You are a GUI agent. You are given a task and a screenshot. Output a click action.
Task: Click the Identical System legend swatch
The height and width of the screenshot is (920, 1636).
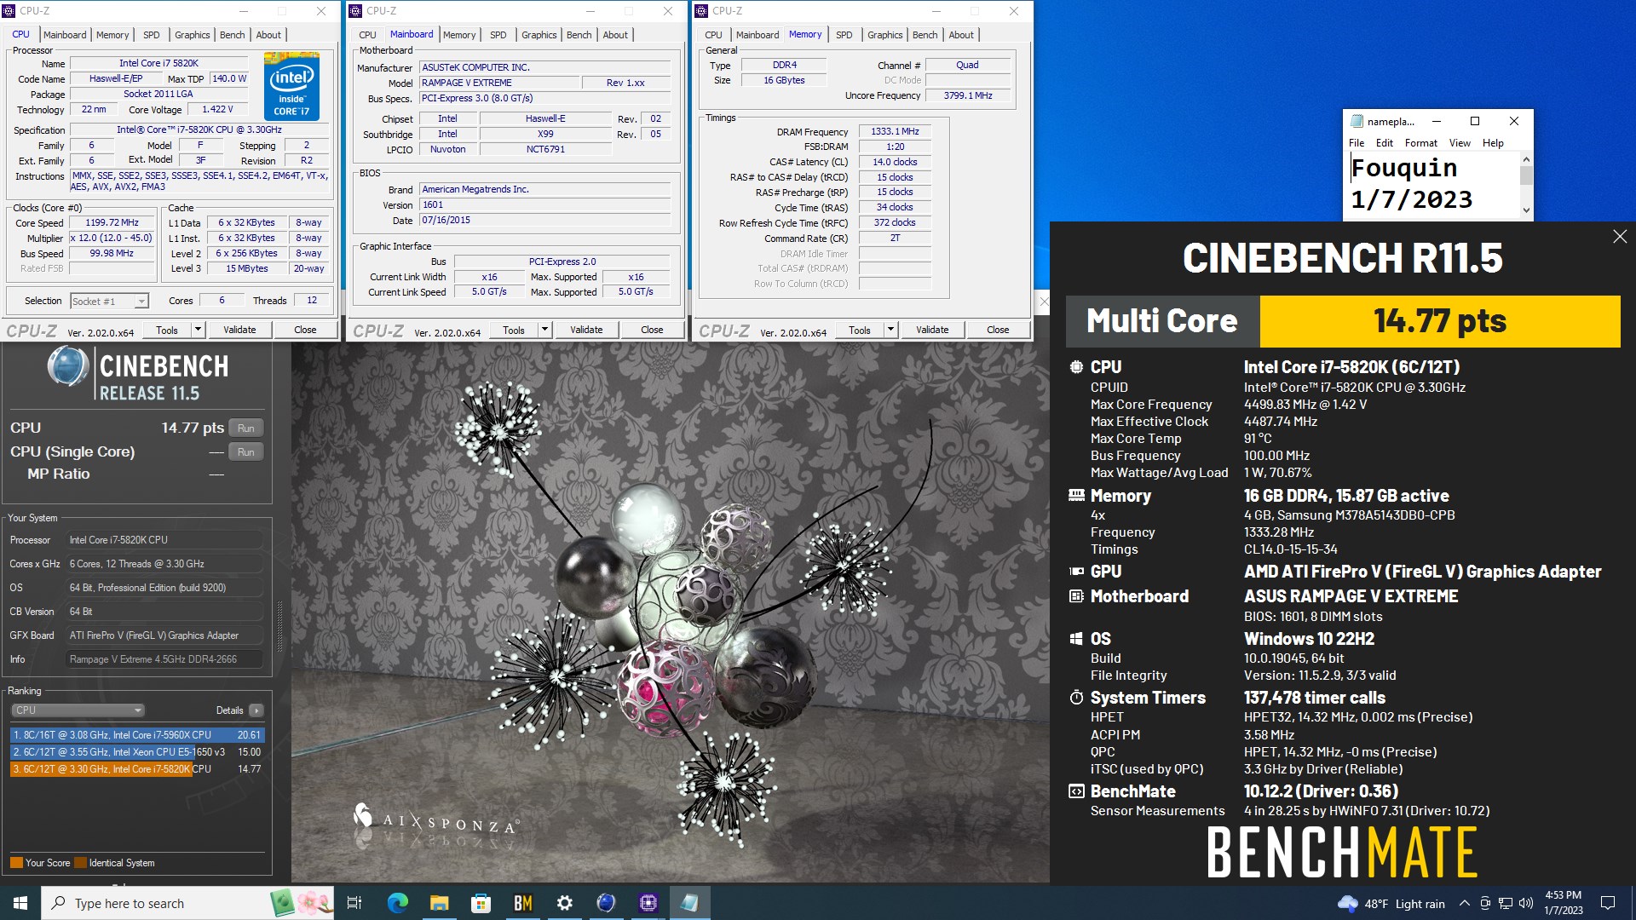point(80,863)
